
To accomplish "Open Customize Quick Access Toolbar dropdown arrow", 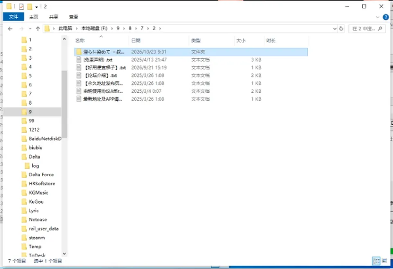I will pos(36,7).
